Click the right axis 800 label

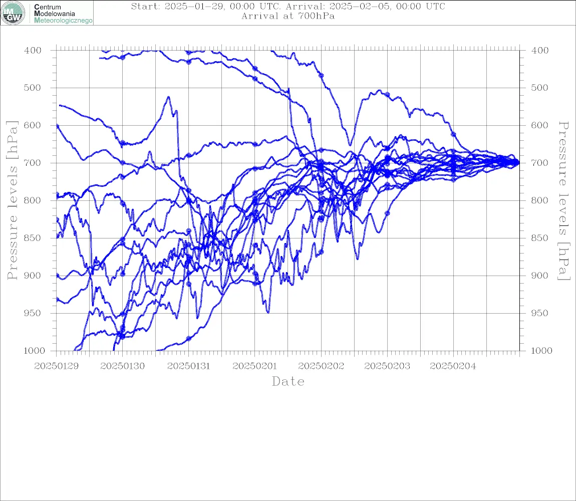click(540, 201)
